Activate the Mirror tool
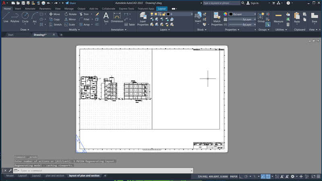322x181 pixels. [x=70, y=19]
